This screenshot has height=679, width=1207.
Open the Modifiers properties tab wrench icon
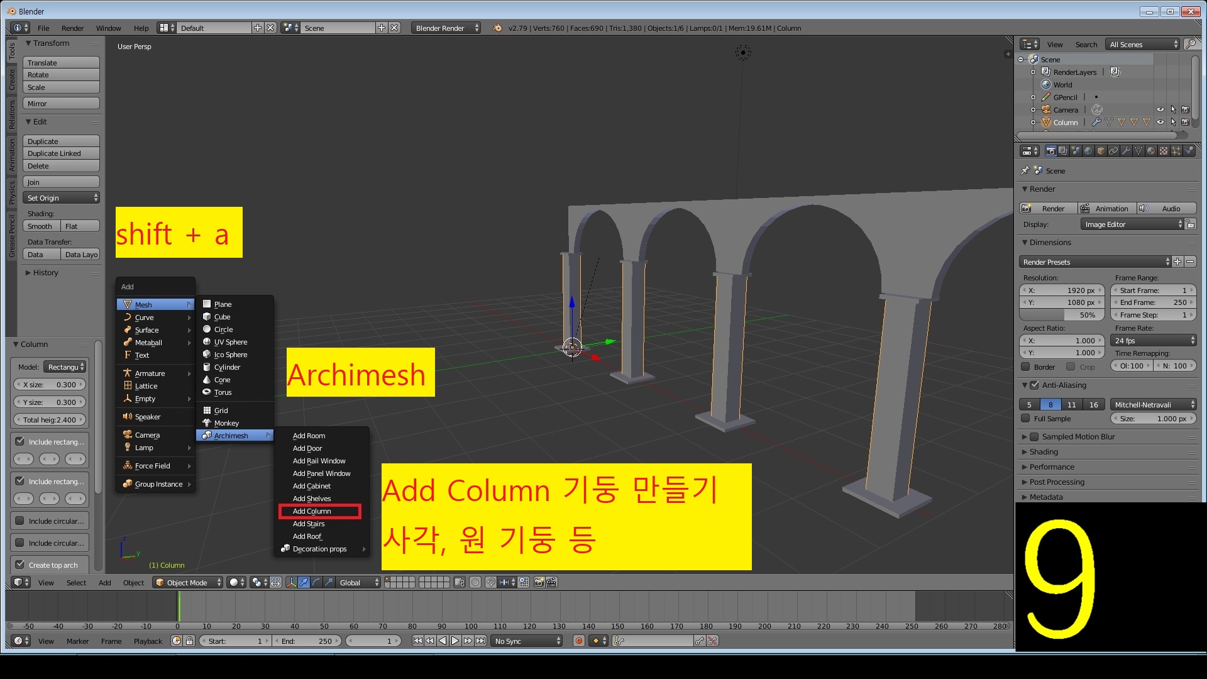[1126, 151]
